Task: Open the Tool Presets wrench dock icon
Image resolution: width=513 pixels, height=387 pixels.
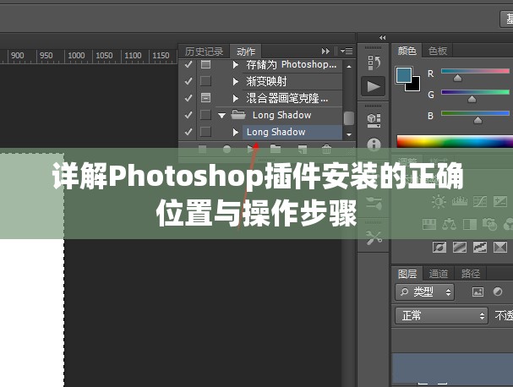Action: (374, 237)
